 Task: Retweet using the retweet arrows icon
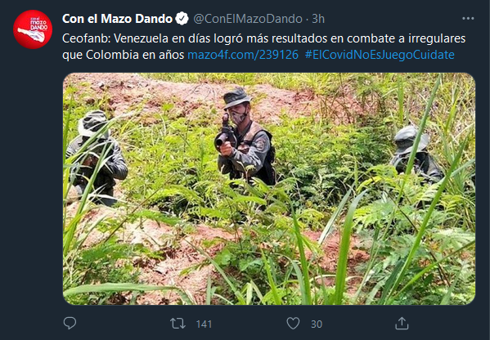(178, 324)
